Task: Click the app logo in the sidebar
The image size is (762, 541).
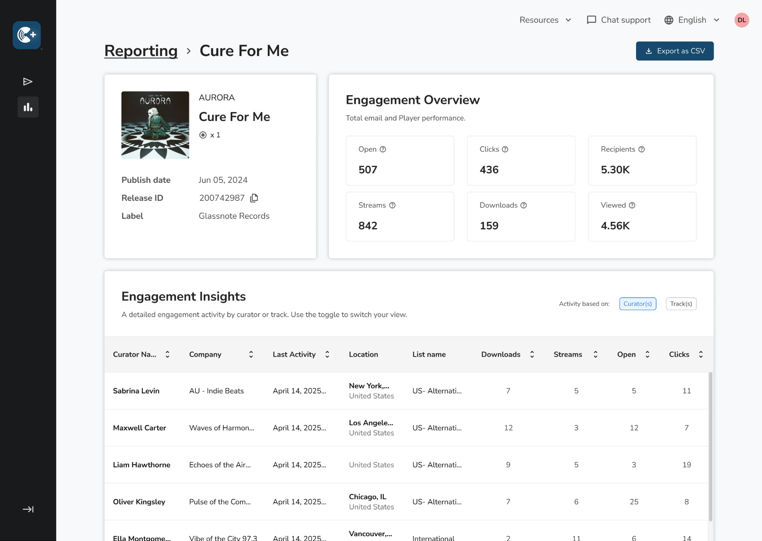Action: pyautogui.click(x=27, y=35)
